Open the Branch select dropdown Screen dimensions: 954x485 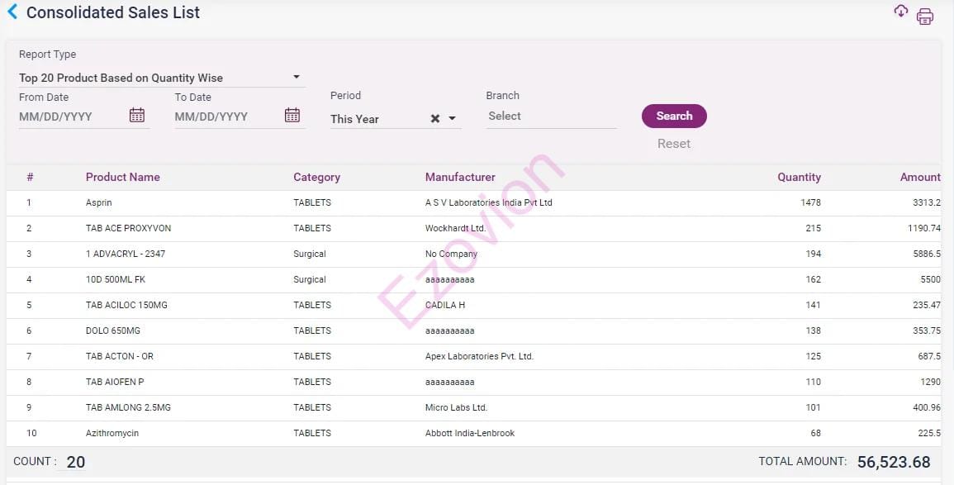click(551, 116)
